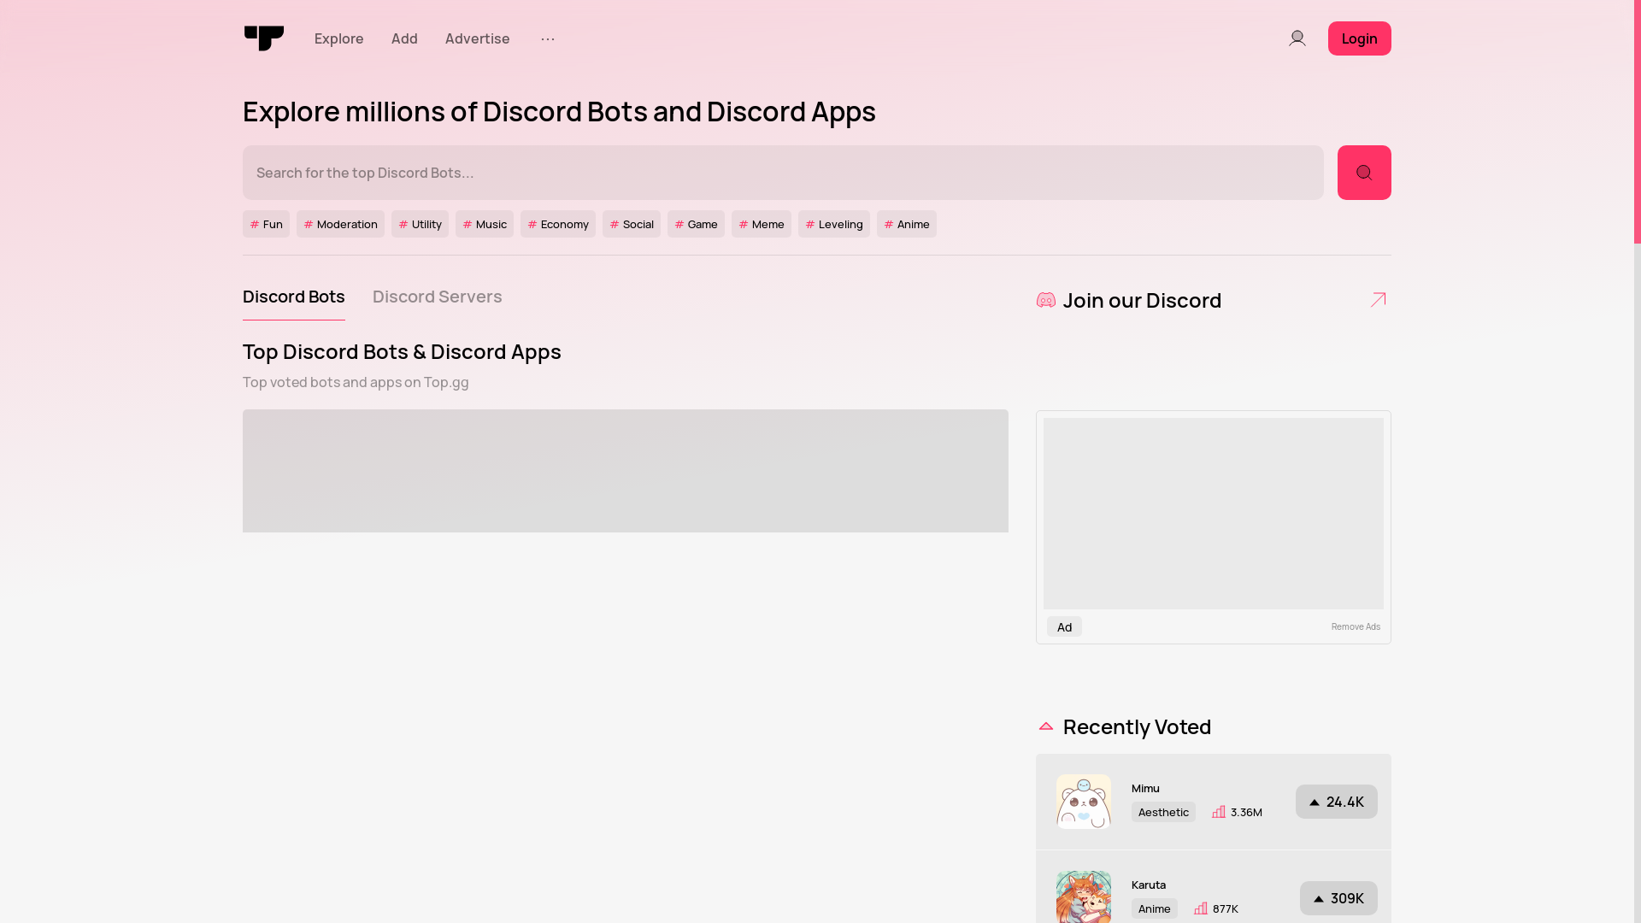1641x923 pixels.
Task: Upvote Mimu with the 24.4K button
Action: 1337,802
